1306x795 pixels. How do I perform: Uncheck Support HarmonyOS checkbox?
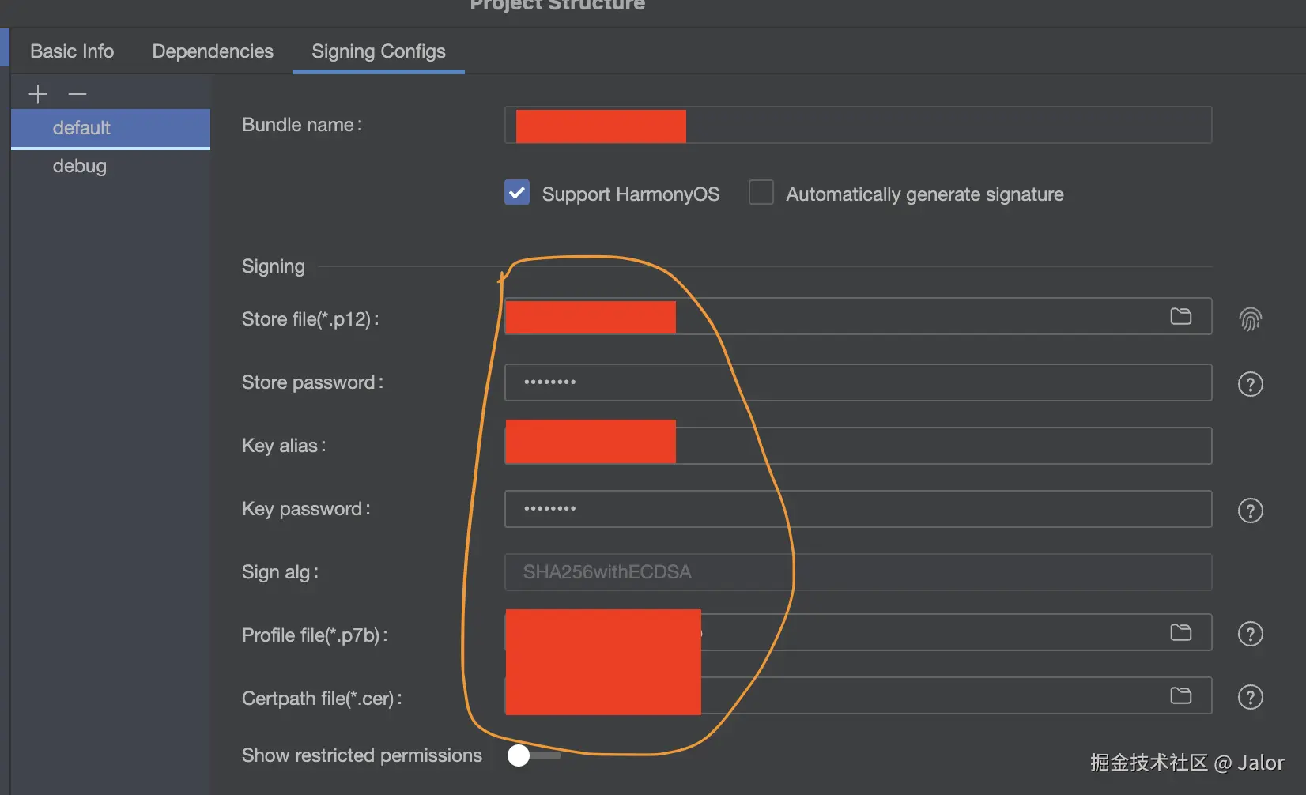click(x=517, y=193)
